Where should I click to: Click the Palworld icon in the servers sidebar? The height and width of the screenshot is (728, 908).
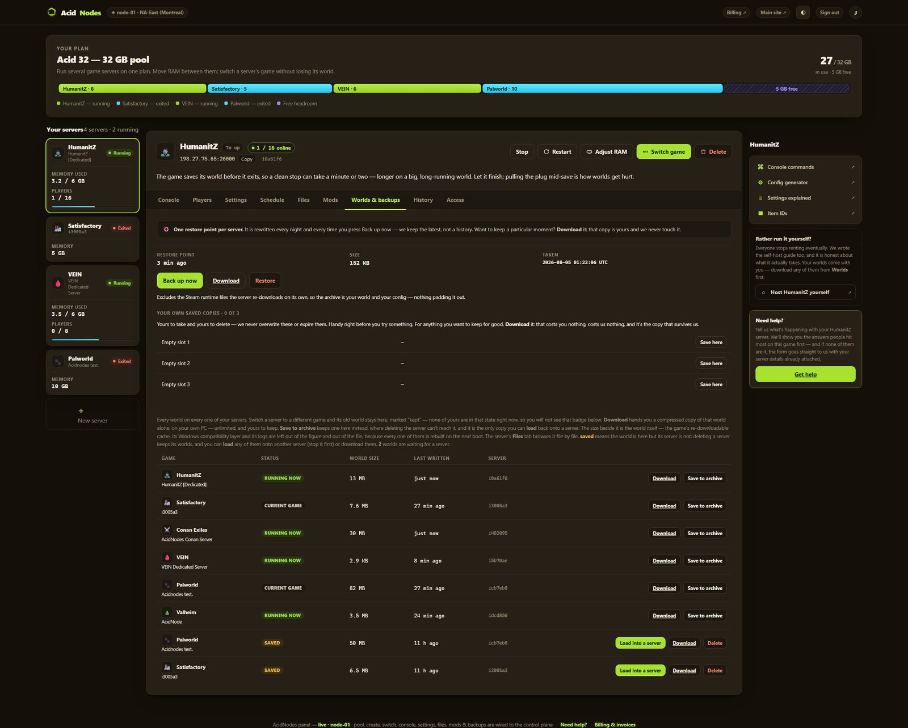(57, 361)
